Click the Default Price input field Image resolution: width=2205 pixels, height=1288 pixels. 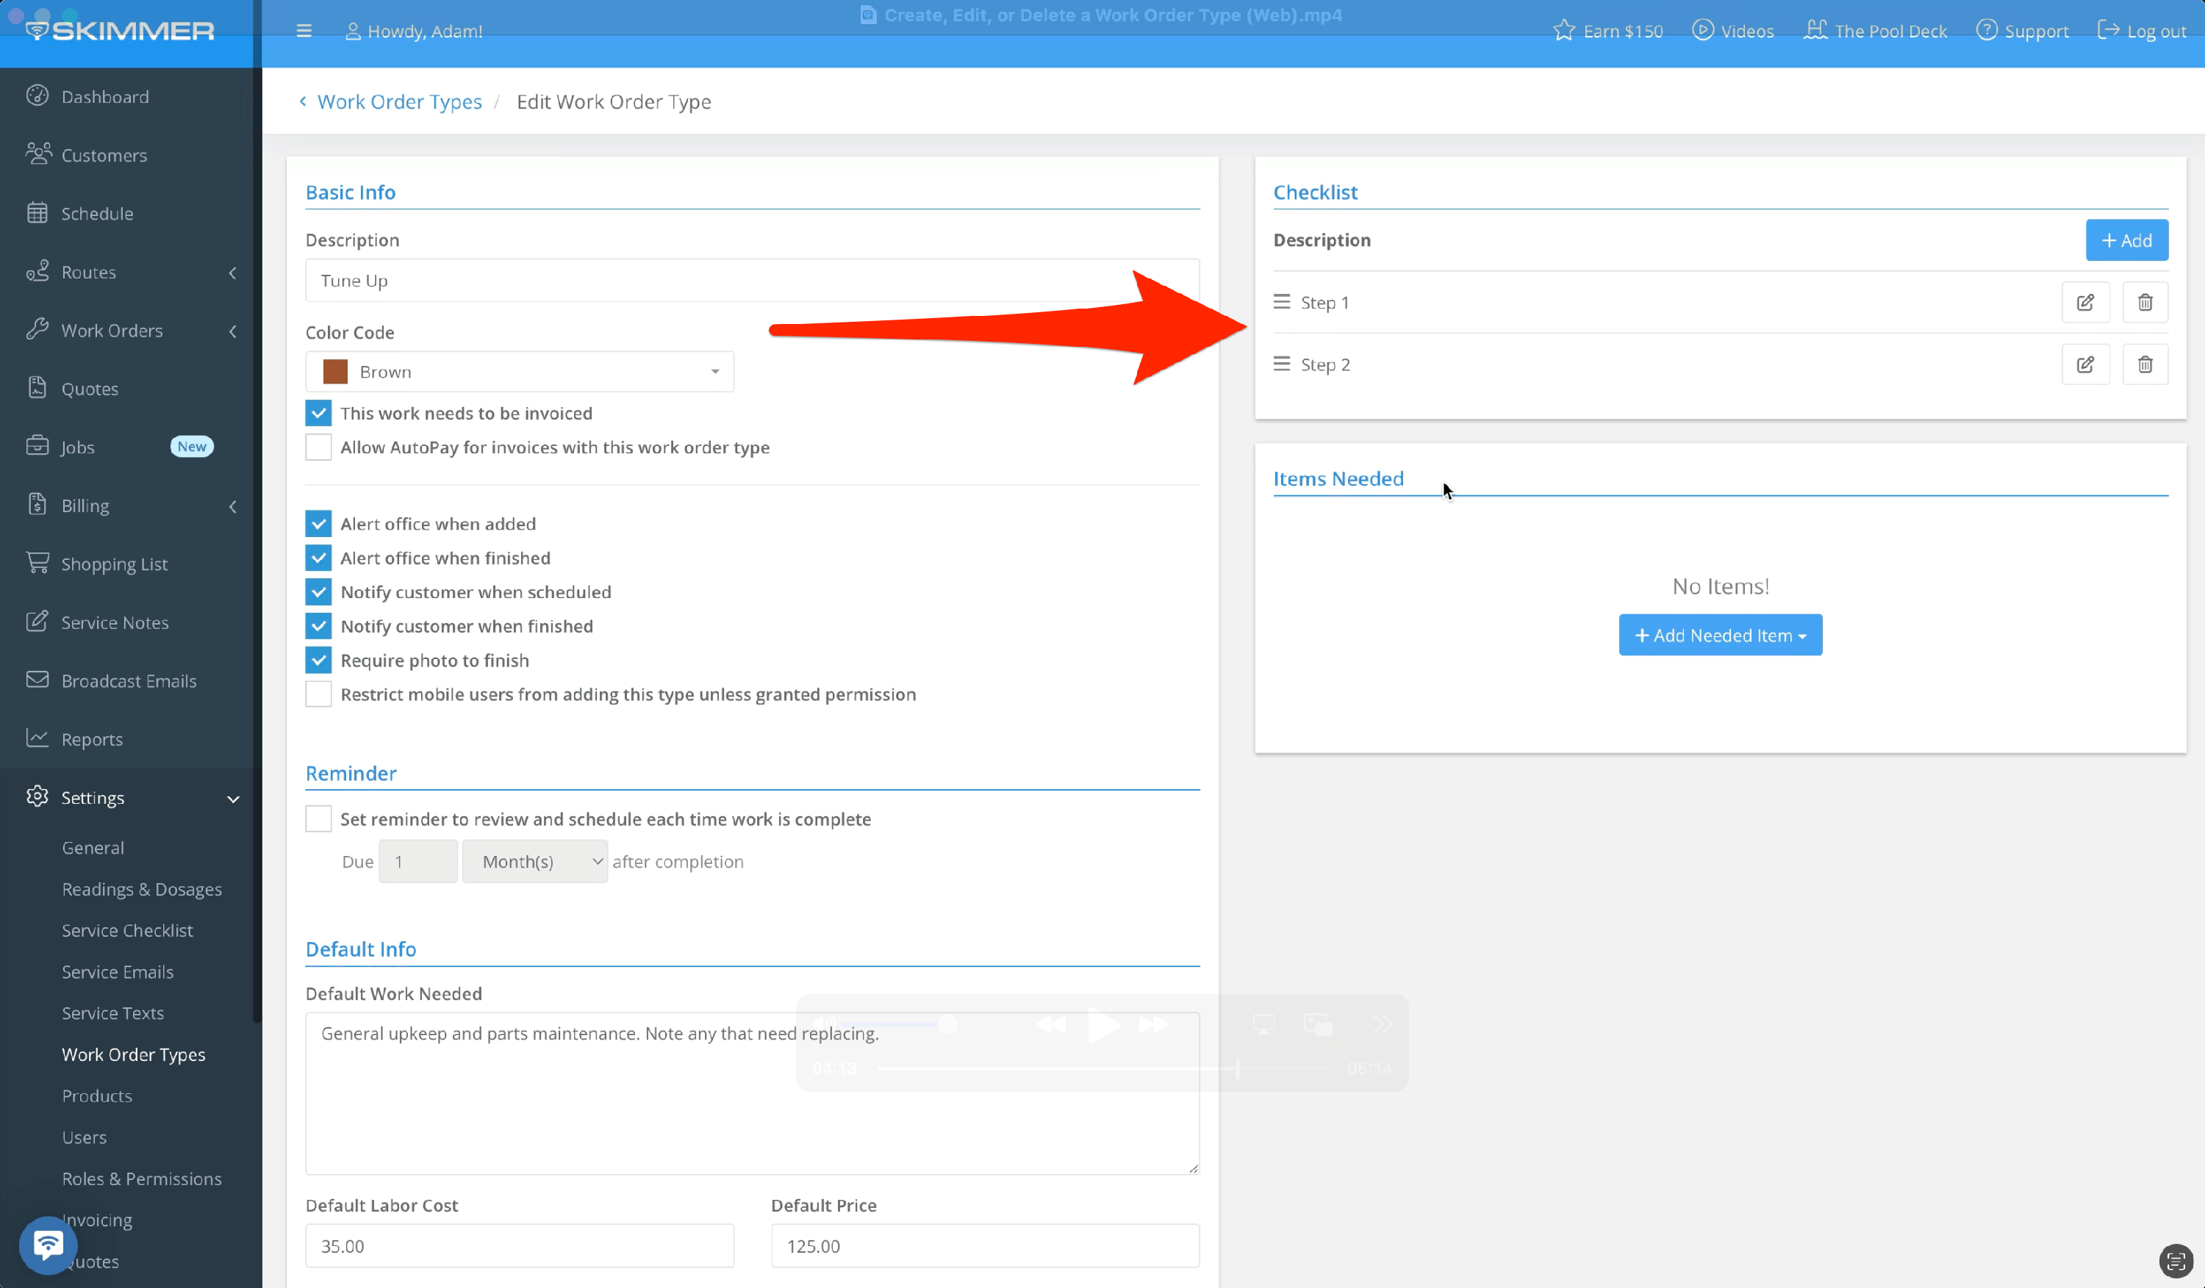coord(984,1245)
